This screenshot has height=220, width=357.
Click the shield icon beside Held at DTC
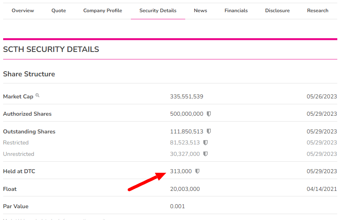(x=197, y=171)
